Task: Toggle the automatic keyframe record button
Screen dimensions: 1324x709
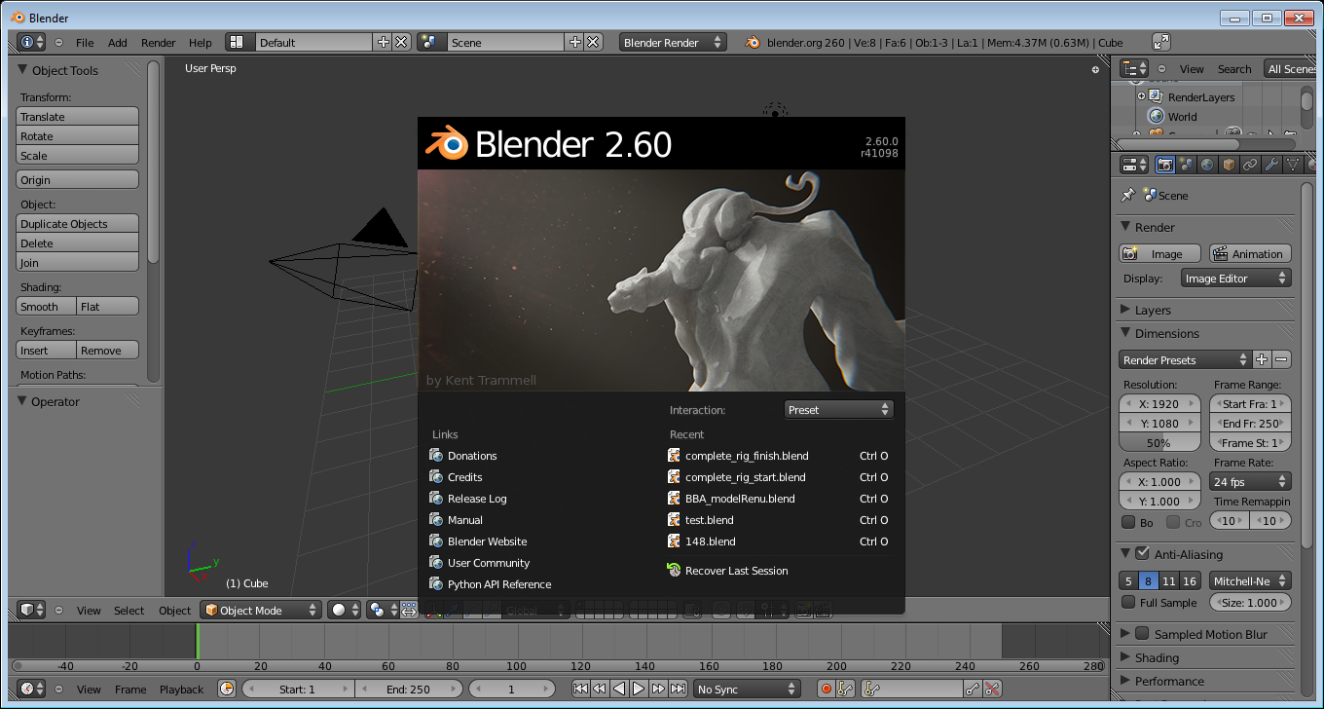Action: point(827,689)
